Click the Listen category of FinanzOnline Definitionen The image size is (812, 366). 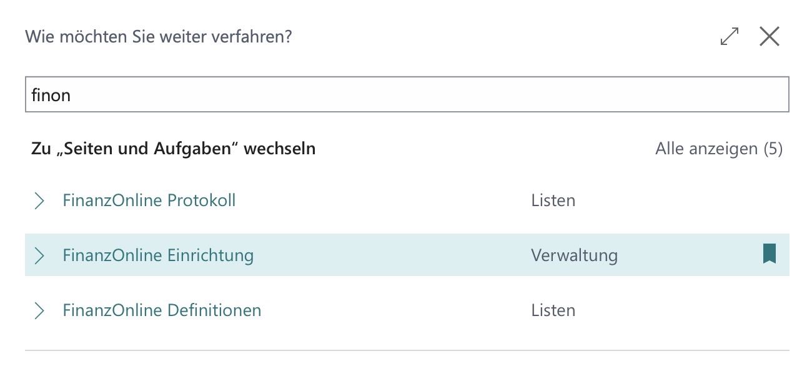(553, 310)
